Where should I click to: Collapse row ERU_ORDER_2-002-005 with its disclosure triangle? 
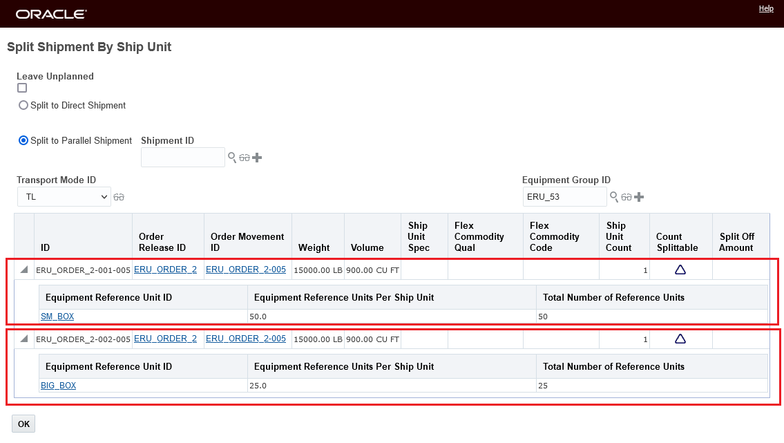point(23,339)
